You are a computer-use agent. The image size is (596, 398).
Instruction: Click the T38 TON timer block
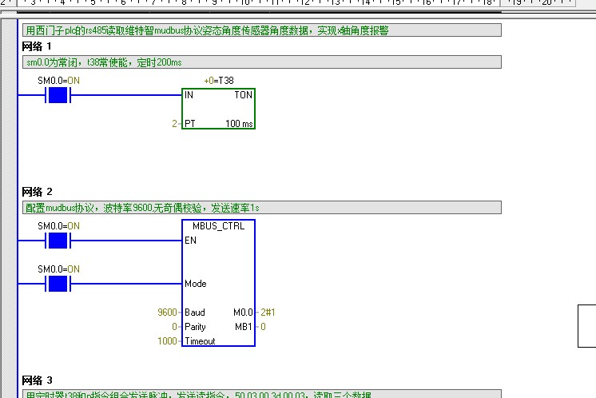(218, 109)
